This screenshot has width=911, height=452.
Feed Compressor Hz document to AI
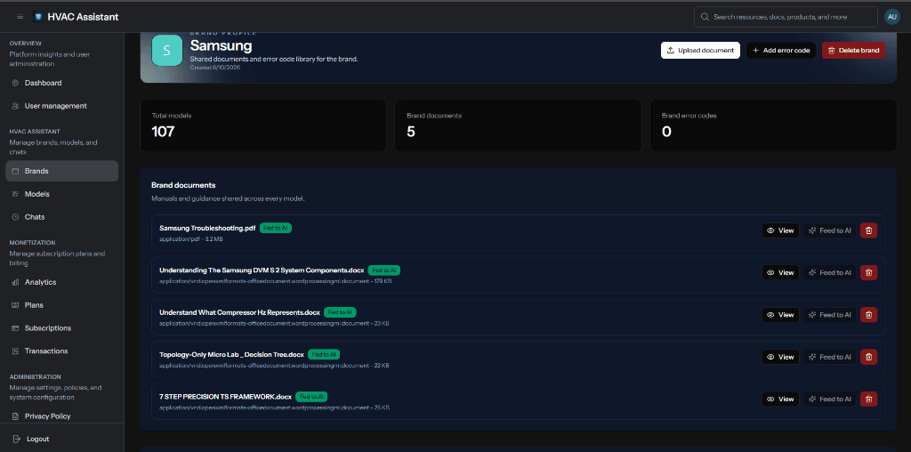click(830, 315)
